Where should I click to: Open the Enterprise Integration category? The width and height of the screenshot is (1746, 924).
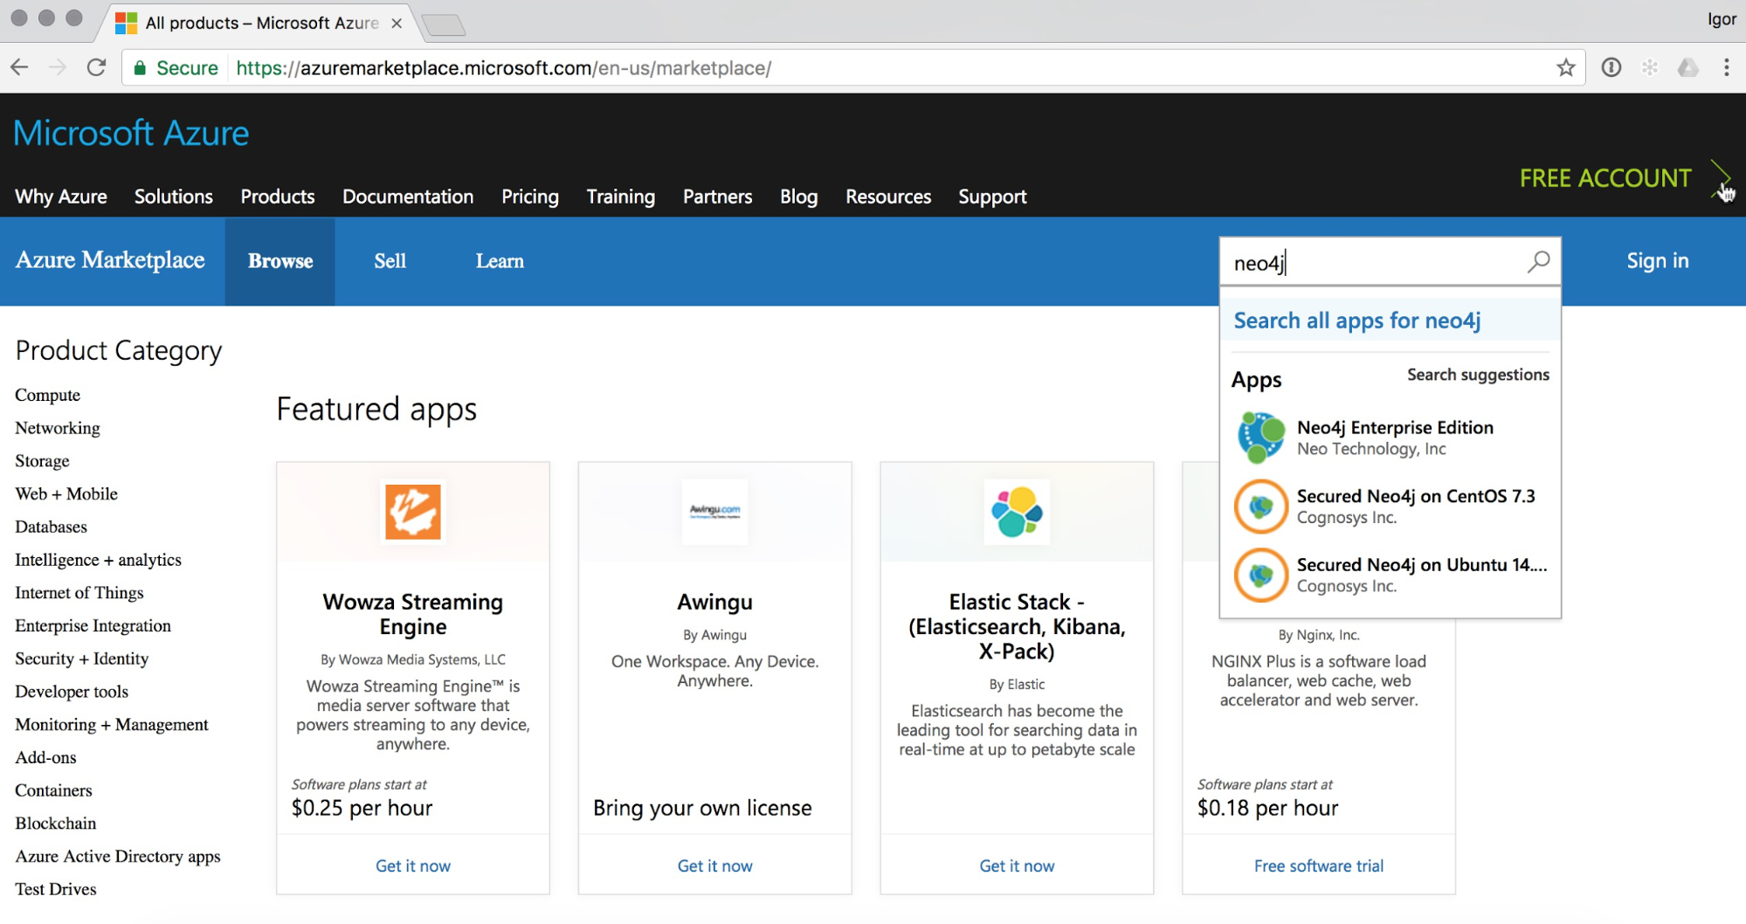coord(93,626)
